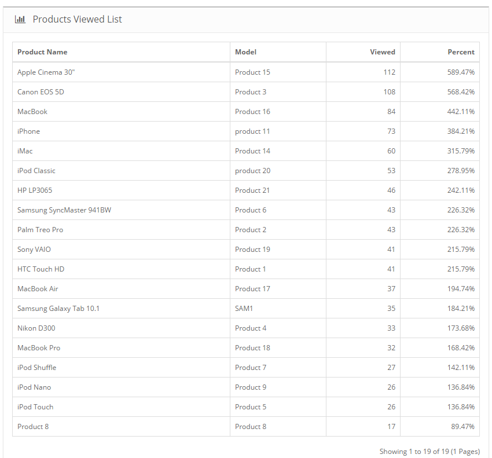Viewport: 492px width, 458px height.
Task: Select the iPod Shuffle row name
Action: point(37,368)
